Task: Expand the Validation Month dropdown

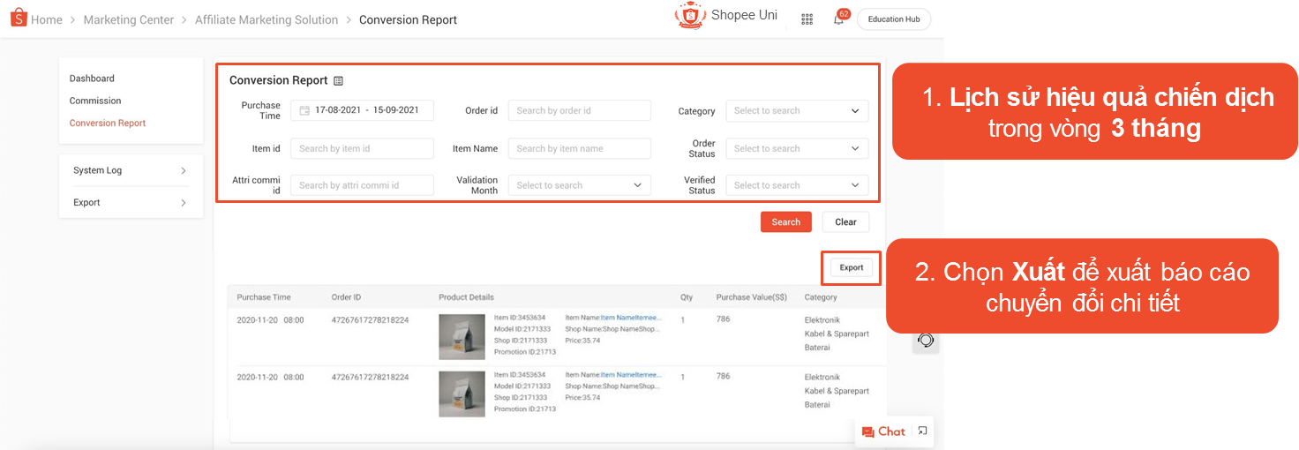Action: point(579,185)
